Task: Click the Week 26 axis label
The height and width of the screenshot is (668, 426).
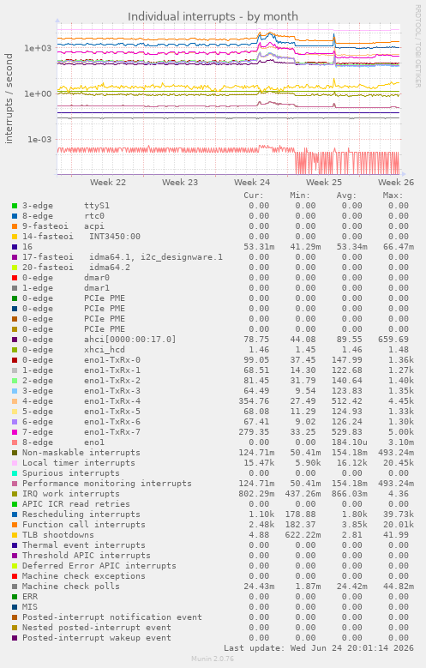Action: click(396, 183)
